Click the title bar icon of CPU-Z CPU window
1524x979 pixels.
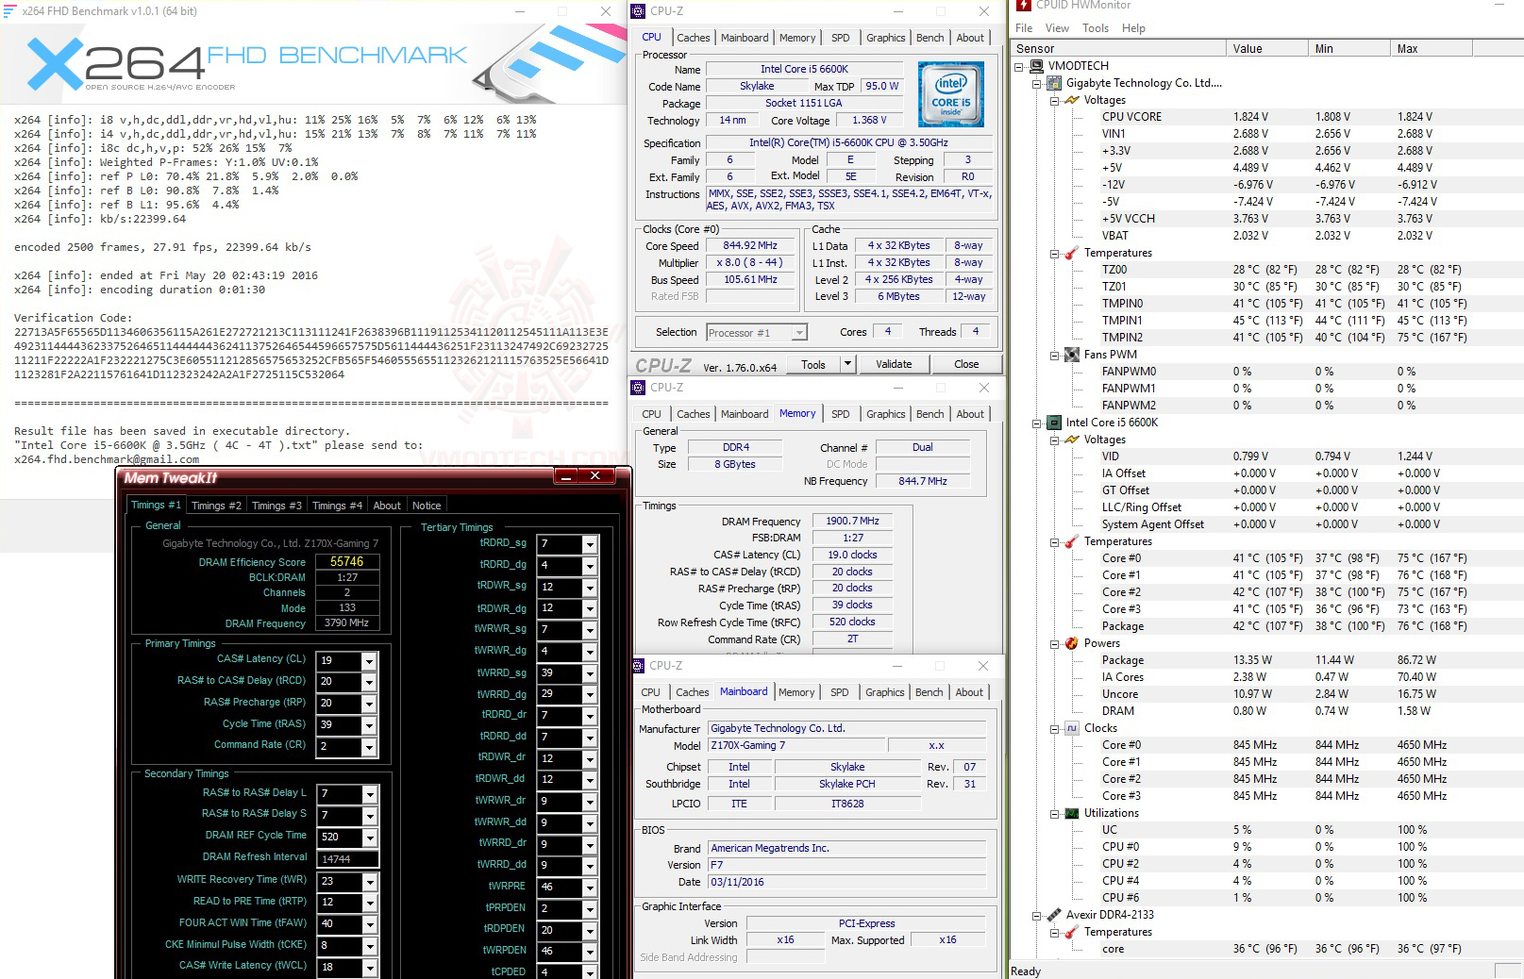[639, 11]
